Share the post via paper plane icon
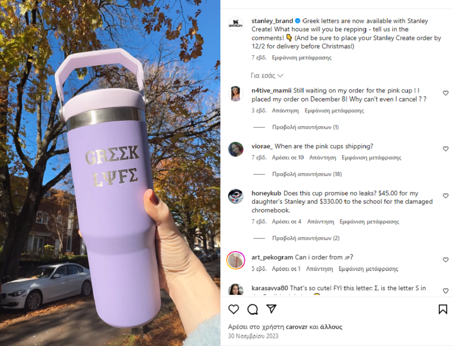460x346 pixels. pyautogui.click(x=271, y=309)
